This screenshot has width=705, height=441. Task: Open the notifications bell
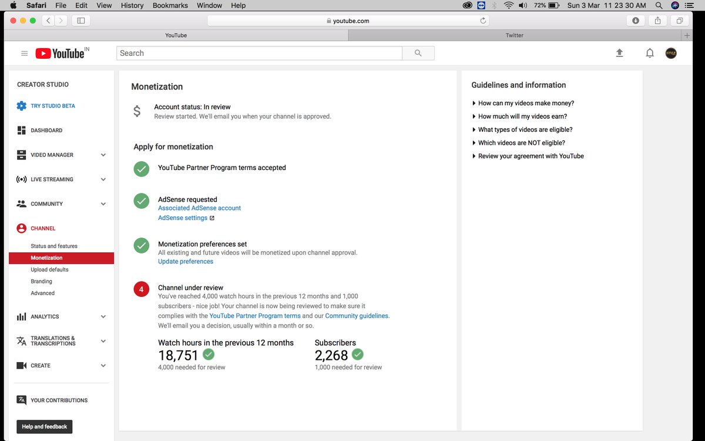(650, 53)
